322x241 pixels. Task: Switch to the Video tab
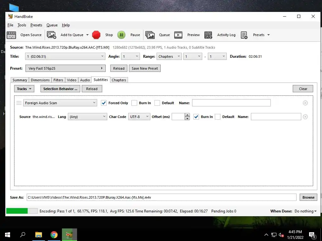point(71,80)
